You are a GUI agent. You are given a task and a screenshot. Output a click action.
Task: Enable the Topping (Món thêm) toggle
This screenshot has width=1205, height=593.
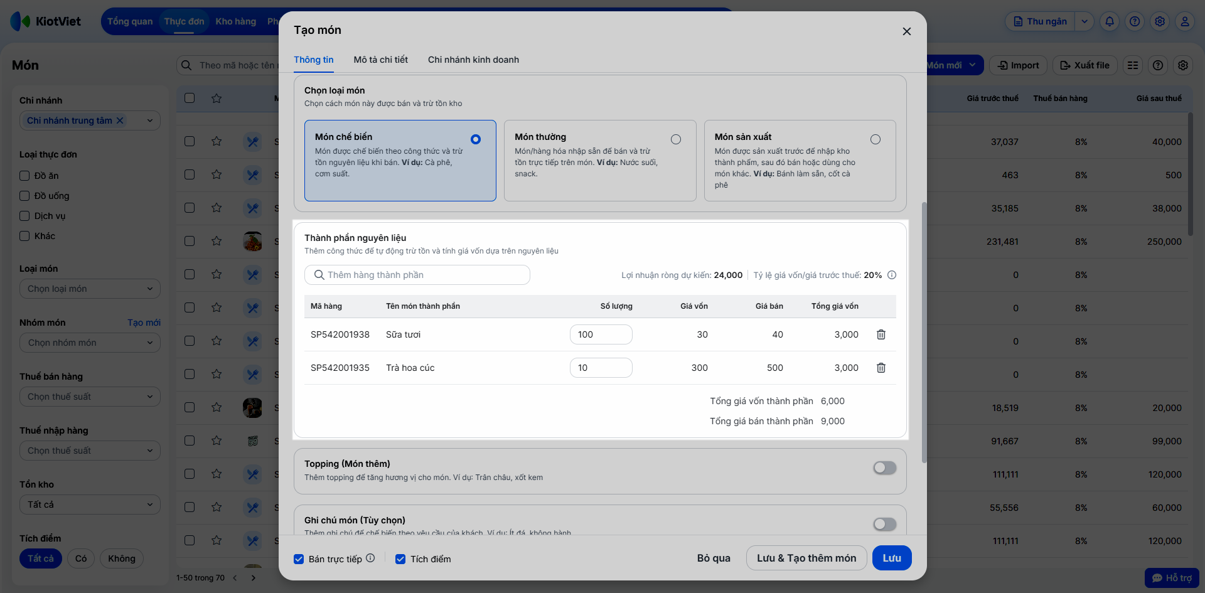[x=884, y=468]
